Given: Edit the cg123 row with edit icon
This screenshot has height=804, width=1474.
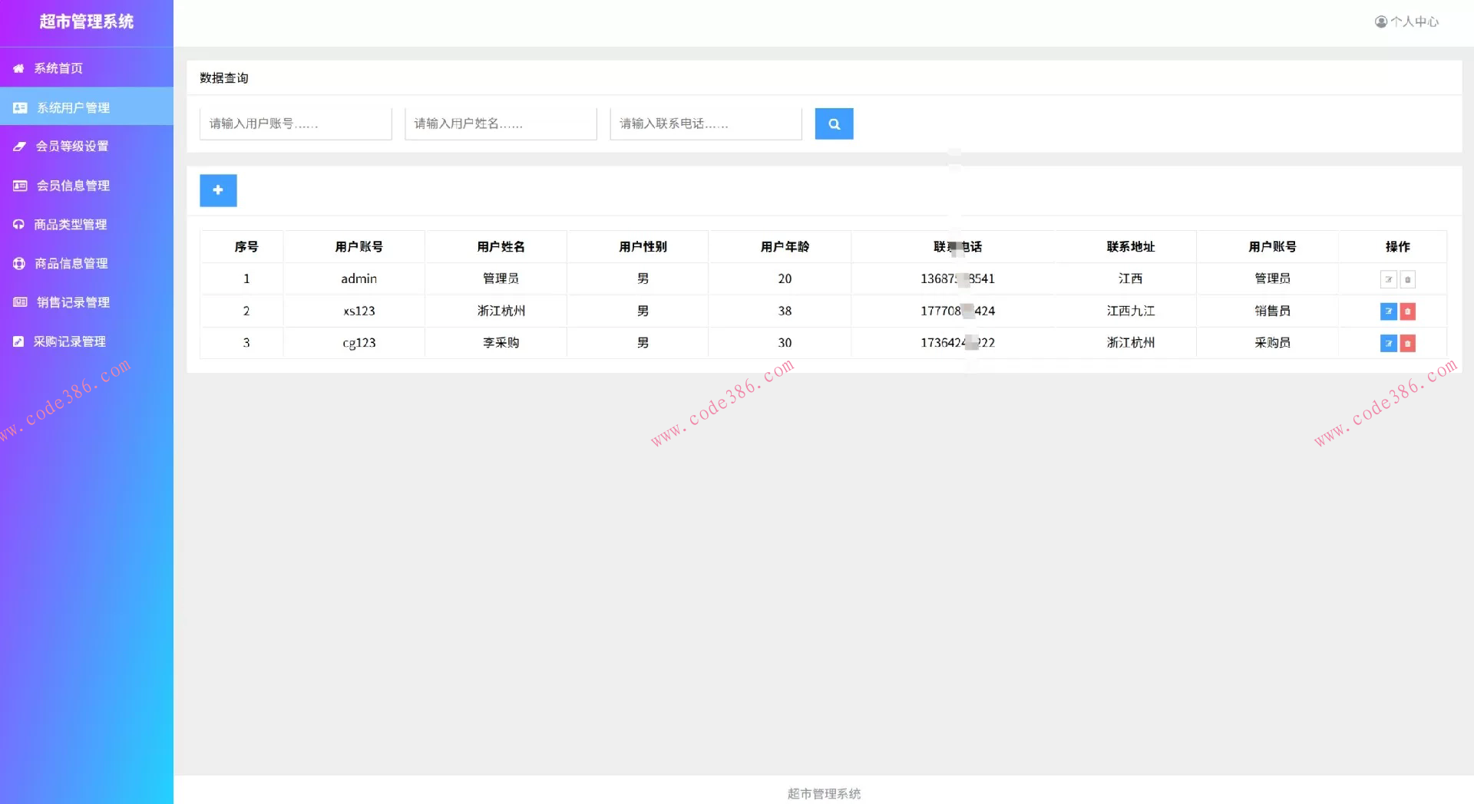Looking at the screenshot, I should pos(1389,344).
